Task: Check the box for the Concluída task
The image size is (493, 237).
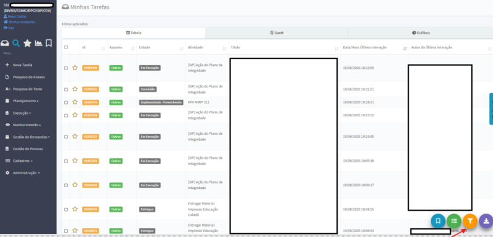Action: click(66, 89)
